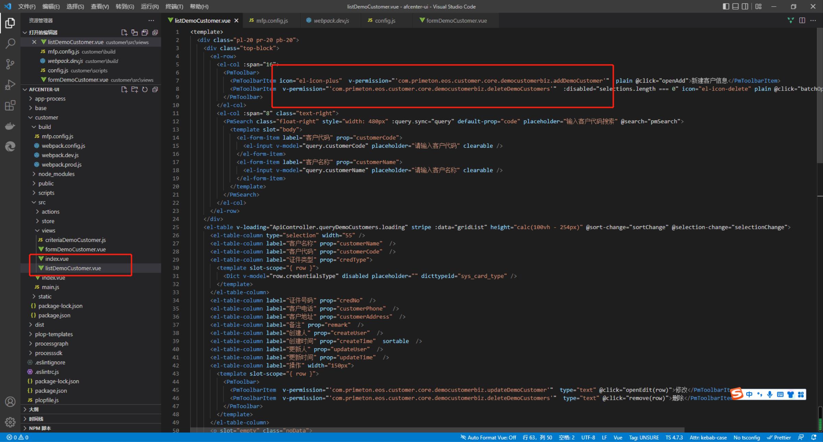Switch to the webpack.dev.js tab
823x442 pixels.
coord(331,21)
